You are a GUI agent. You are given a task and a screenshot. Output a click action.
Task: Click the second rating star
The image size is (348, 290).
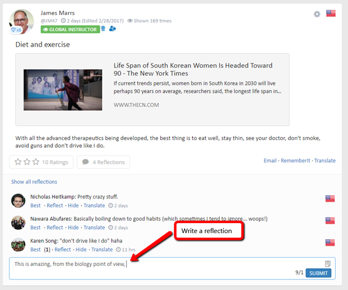(27, 162)
